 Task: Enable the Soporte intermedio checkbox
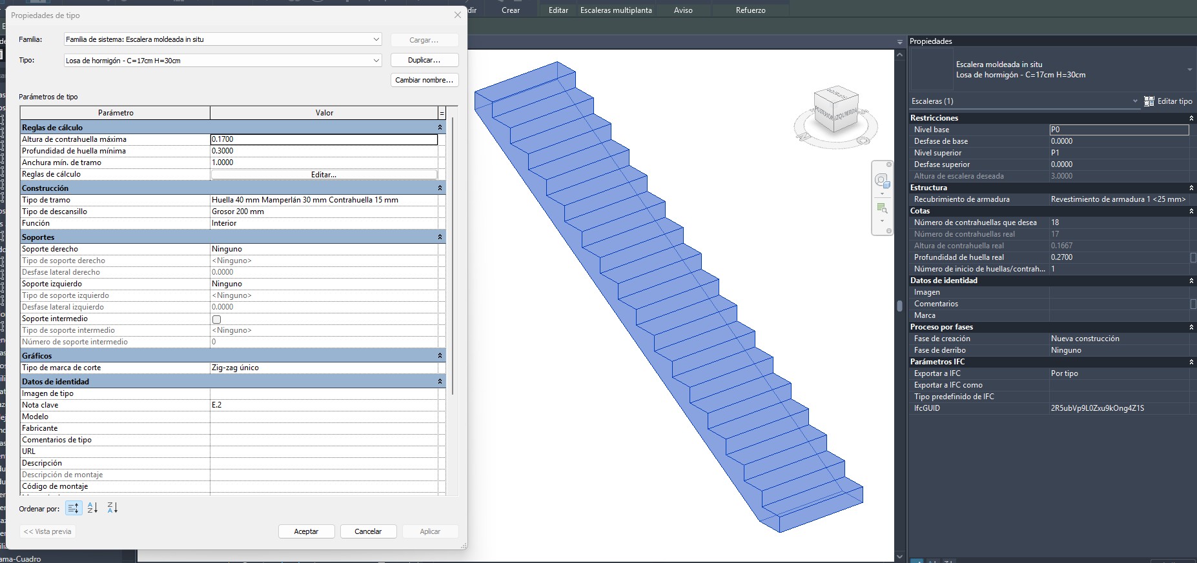(x=217, y=319)
